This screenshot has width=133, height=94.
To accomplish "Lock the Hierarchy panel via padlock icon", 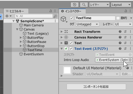I will (x=51, y=11).
